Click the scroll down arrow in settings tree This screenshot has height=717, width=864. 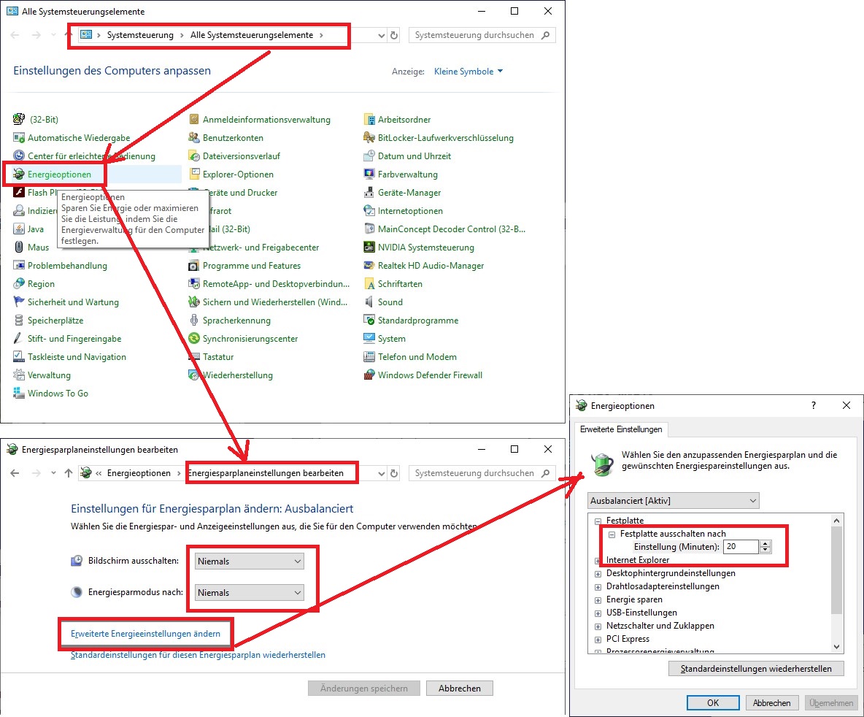pyautogui.click(x=836, y=646)
